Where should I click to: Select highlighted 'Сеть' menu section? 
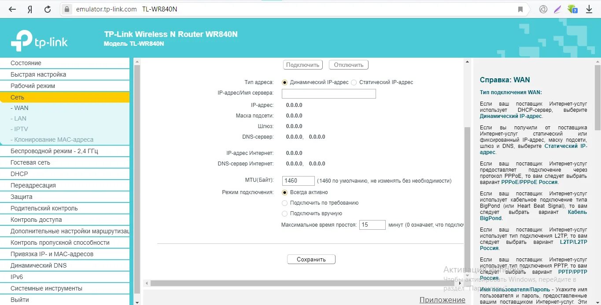pyautogui.click(x=65, y=97)
